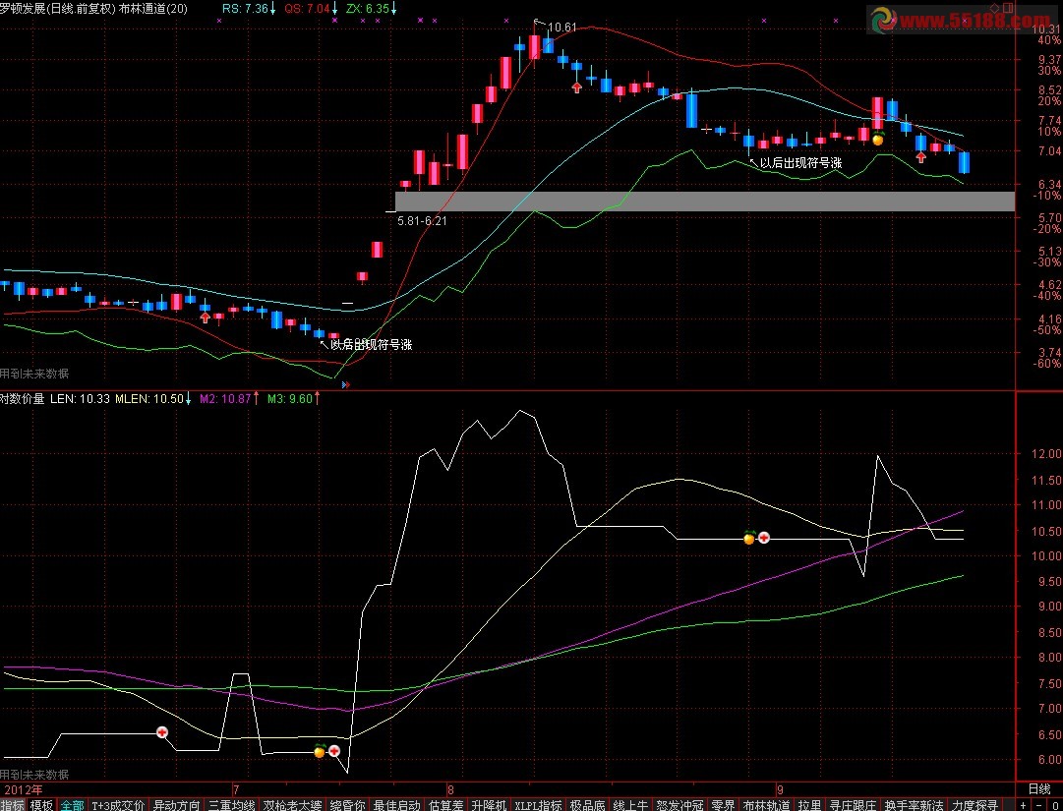Click the grey 5.81-6.21 gap band

click(x=705, y=202)
